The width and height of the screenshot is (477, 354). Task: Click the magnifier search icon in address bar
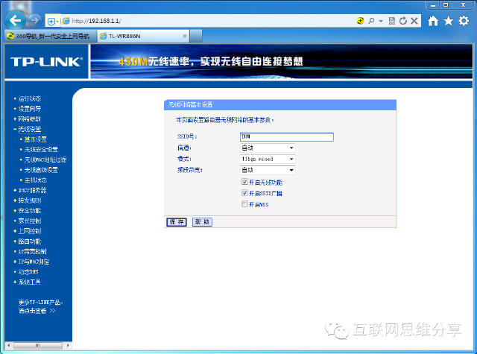371,21
